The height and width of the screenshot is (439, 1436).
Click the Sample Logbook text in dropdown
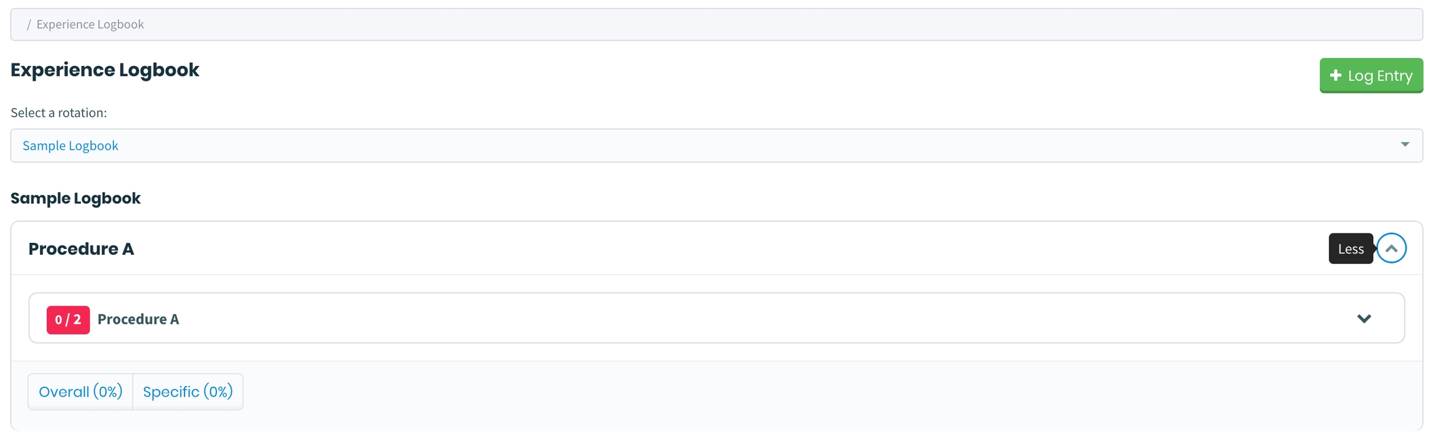(70, 146)
